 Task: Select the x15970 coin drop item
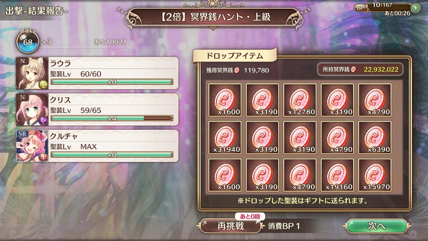374,175
